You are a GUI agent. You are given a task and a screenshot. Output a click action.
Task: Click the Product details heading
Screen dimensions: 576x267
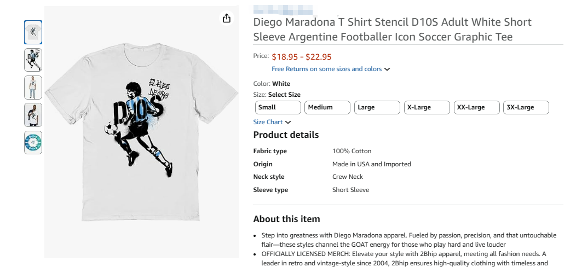pyautogui.click(x=286, y=135)
